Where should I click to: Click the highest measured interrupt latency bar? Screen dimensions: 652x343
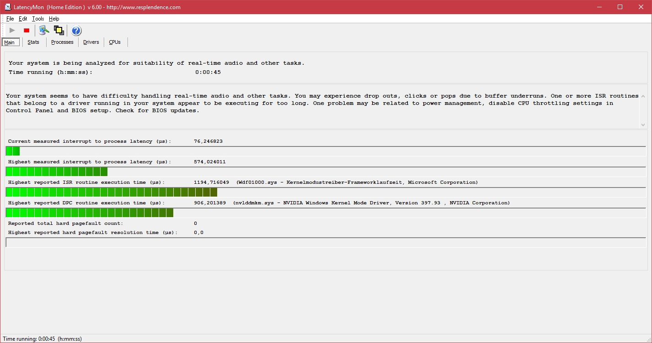click(x=326, y=171)
